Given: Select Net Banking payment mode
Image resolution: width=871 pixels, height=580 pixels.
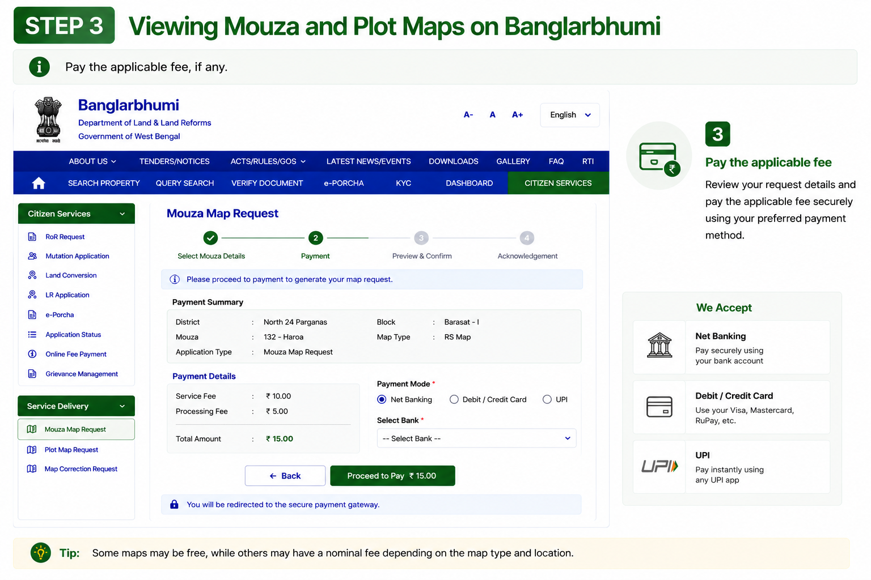Looking at the screenshot, I should click(382, 399).
